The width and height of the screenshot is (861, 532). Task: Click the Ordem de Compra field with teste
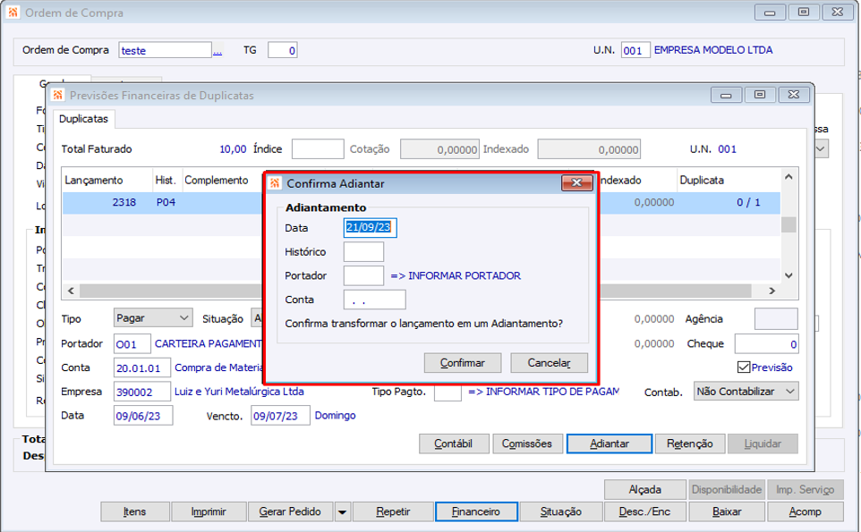pos(165,50)
